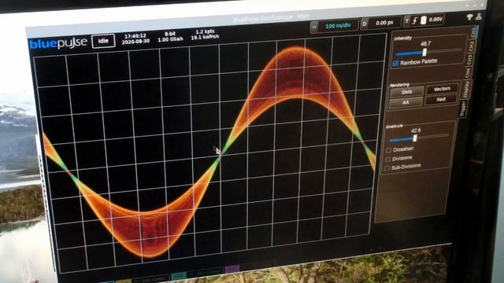Open the Wi-Fi status icon

(x=469, y=17)
